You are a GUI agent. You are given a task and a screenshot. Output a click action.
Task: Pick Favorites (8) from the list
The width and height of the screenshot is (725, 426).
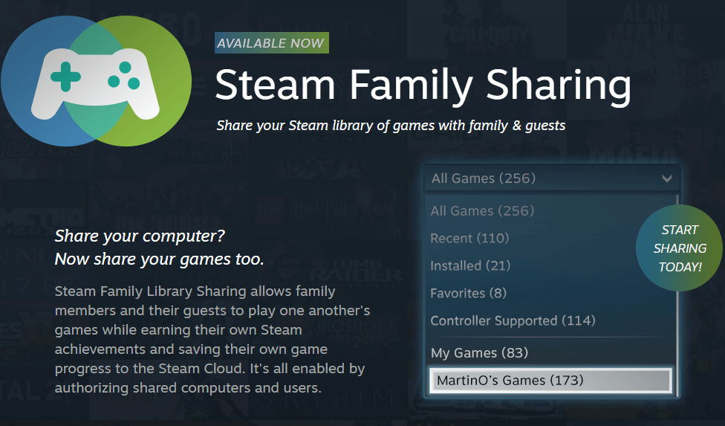pyautogui.click(x=468, y=294)
